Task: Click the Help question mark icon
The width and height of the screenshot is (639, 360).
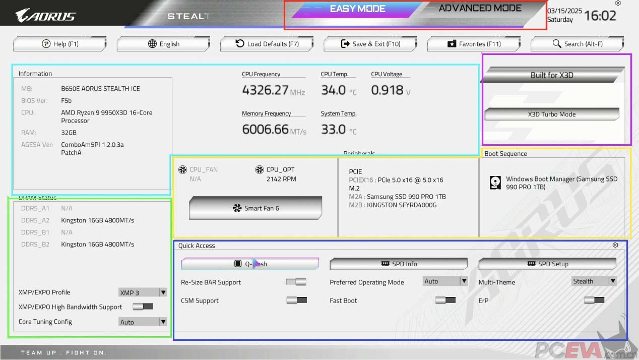Action: [46, 44]
